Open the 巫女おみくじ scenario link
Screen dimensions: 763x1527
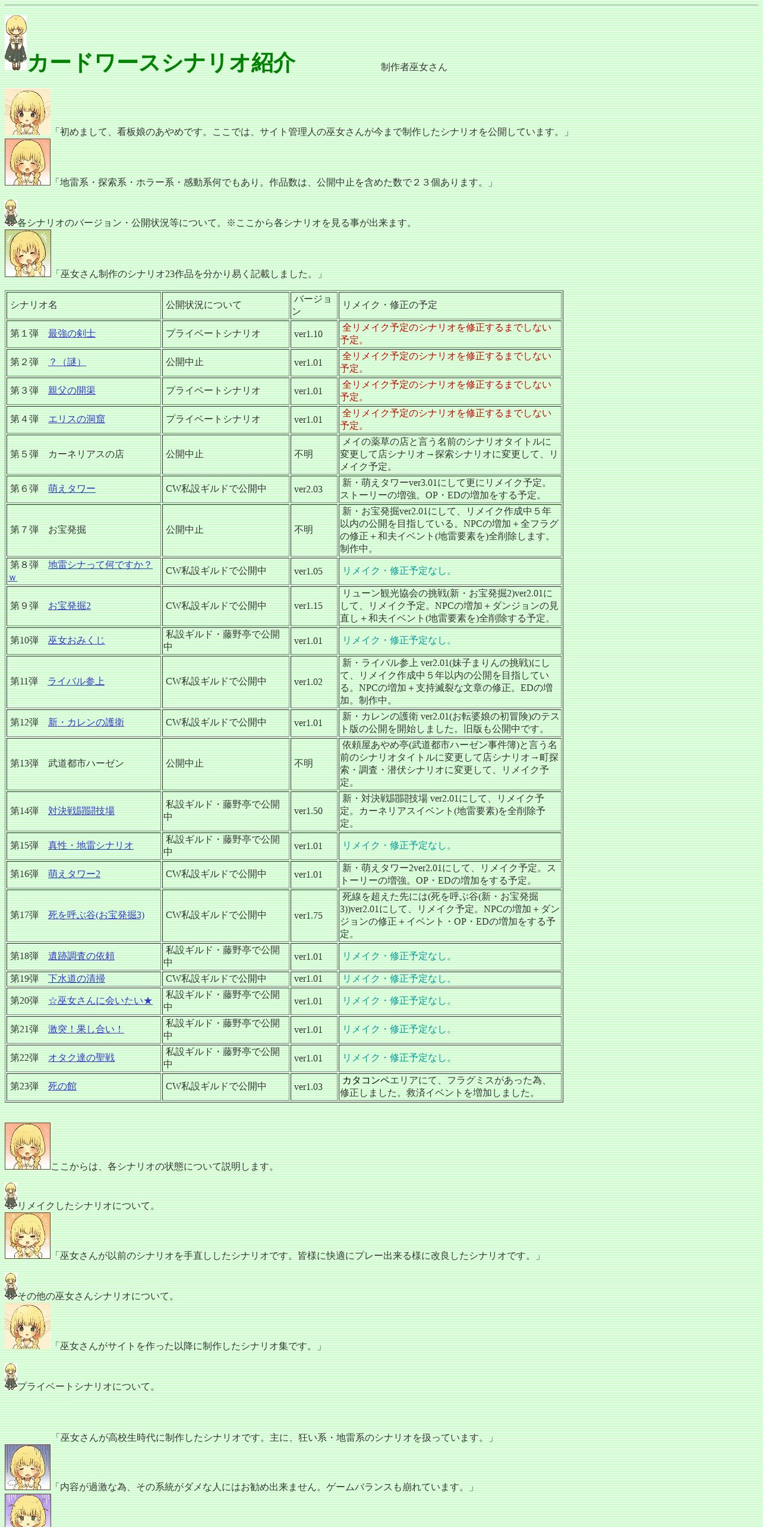tap(76, 640)
